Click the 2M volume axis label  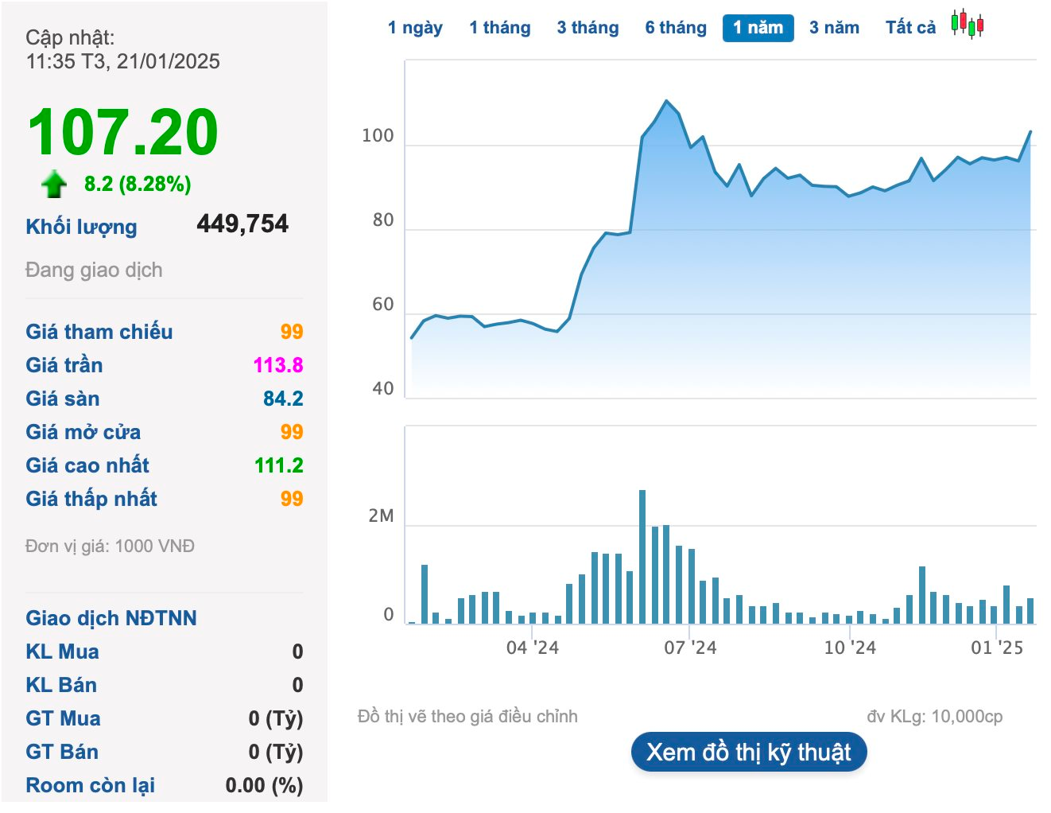[381, 516]
